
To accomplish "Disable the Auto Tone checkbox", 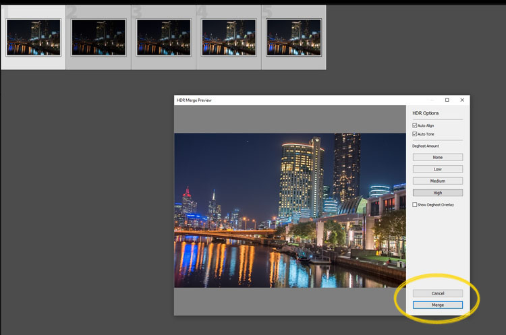I will tap(415, 134).
